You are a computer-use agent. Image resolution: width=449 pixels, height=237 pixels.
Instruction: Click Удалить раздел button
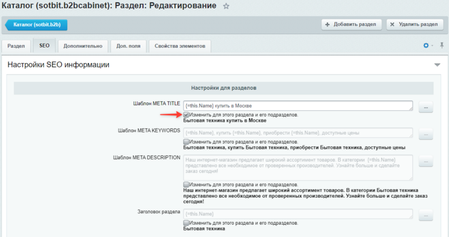pos(415,24)
